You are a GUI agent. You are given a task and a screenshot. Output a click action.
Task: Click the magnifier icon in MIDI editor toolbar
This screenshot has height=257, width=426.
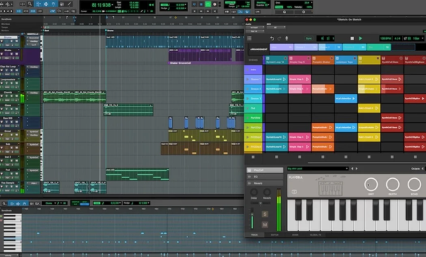click(4, 203)
